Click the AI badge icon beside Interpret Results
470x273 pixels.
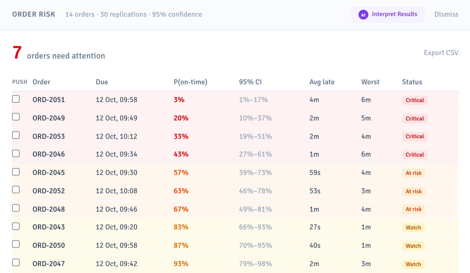click(363, 15)
